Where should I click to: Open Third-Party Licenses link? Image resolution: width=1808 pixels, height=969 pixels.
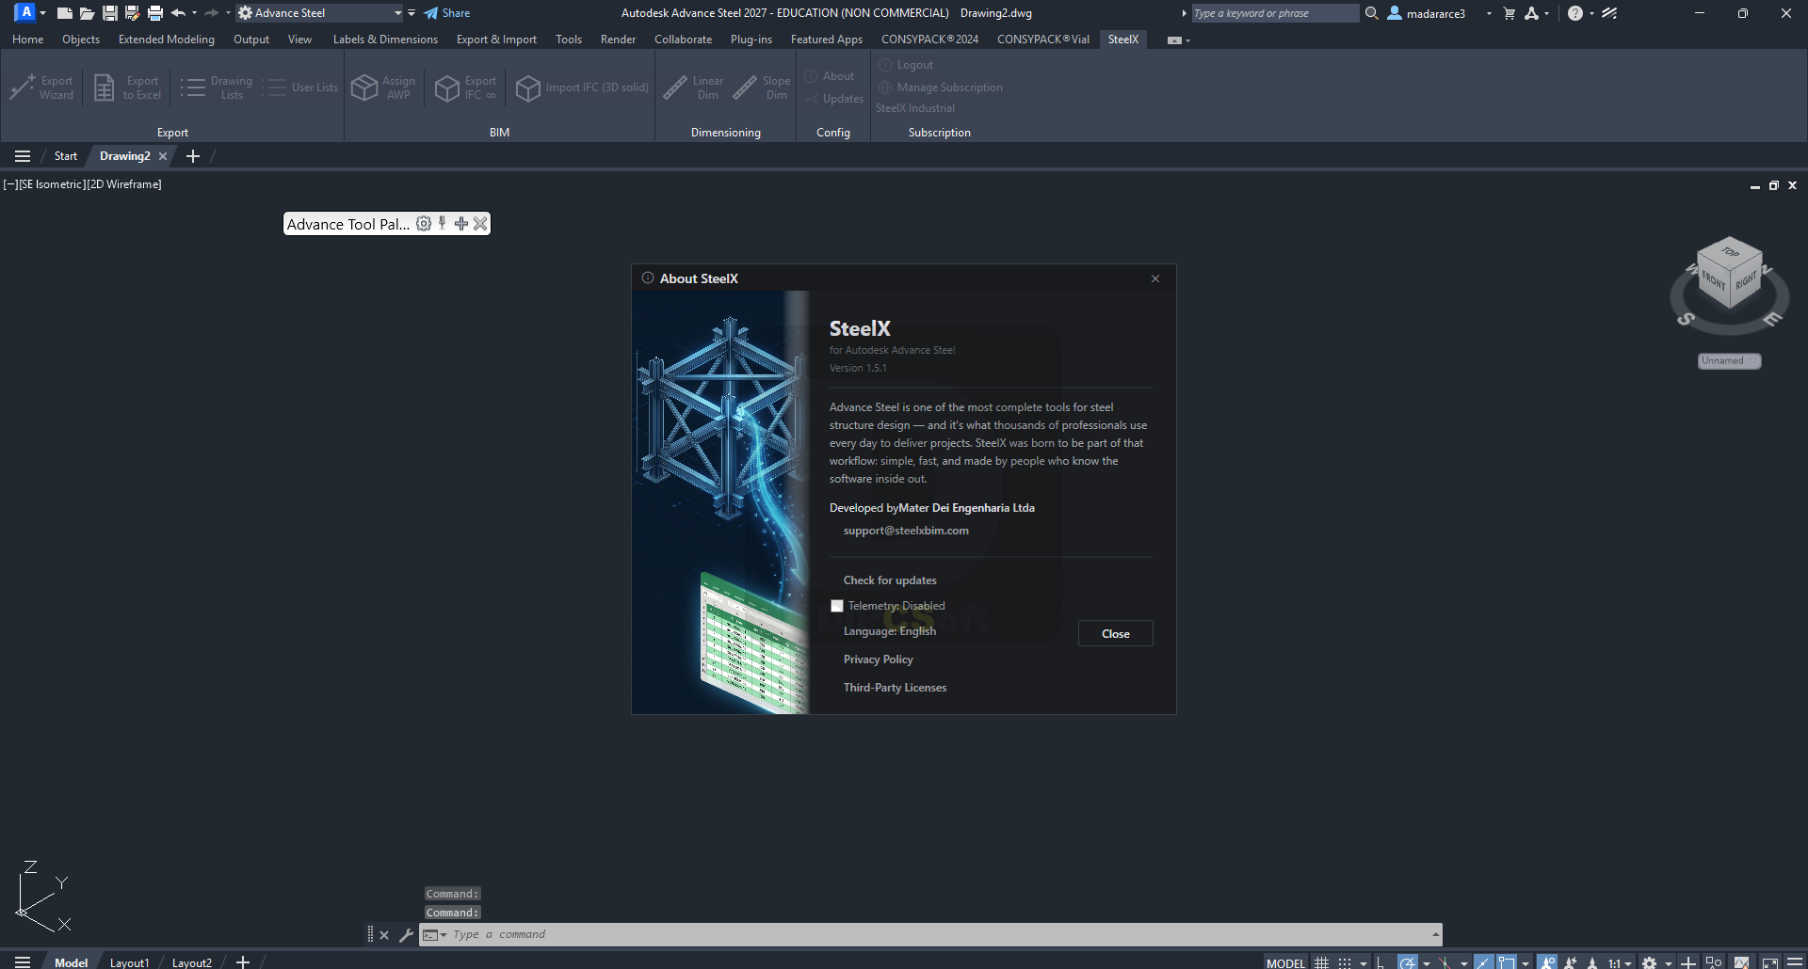(896, 688)
